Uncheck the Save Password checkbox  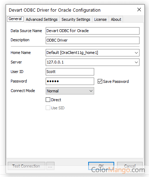[x=100, y=81]
